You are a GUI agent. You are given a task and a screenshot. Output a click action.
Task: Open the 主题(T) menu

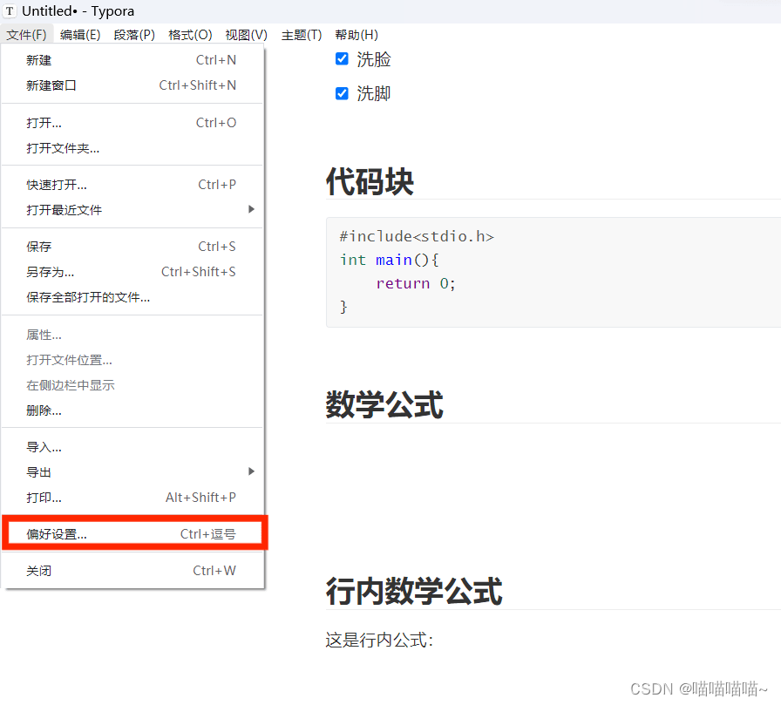point(302,35)
